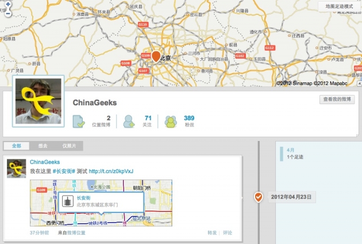362x244 pixels.
Task: Click the 37分钟前 timestamp
Action: coord(39,232)
